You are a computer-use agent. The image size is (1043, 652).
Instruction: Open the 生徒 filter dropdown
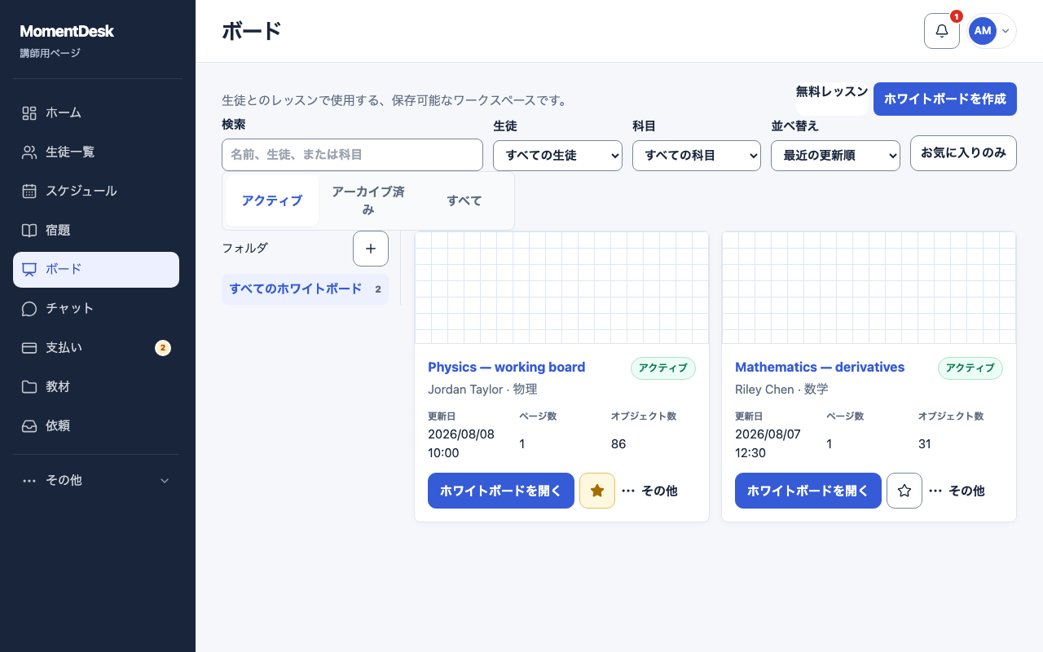tap(557, 156)
